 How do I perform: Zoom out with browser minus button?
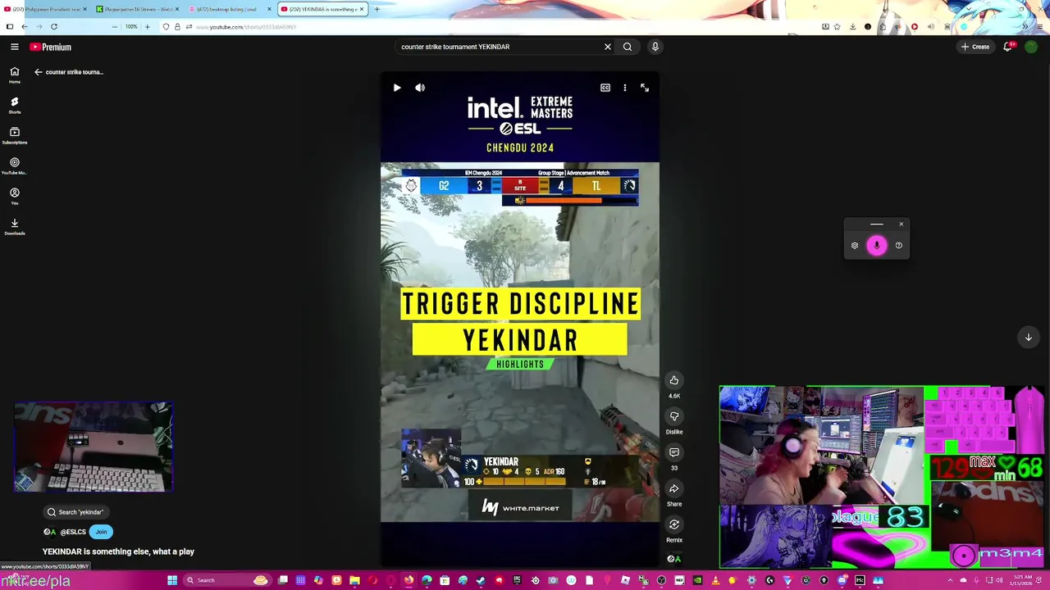pyautogui.click(x=115, y=26)
